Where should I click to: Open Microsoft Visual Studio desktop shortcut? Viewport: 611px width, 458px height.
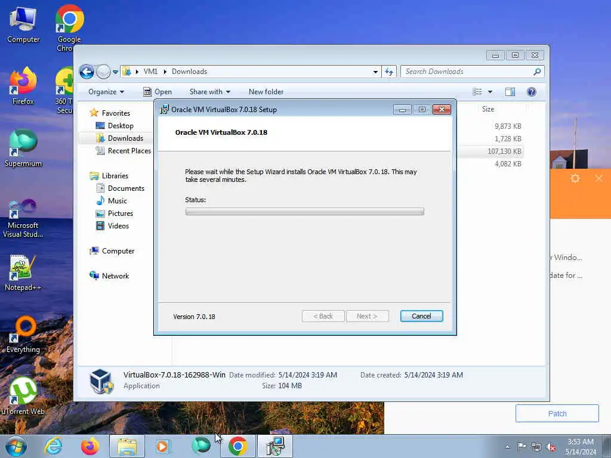(23, 218)
